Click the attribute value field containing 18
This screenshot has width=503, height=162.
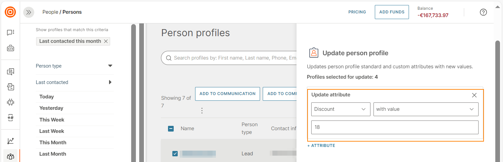click(395, 128)
